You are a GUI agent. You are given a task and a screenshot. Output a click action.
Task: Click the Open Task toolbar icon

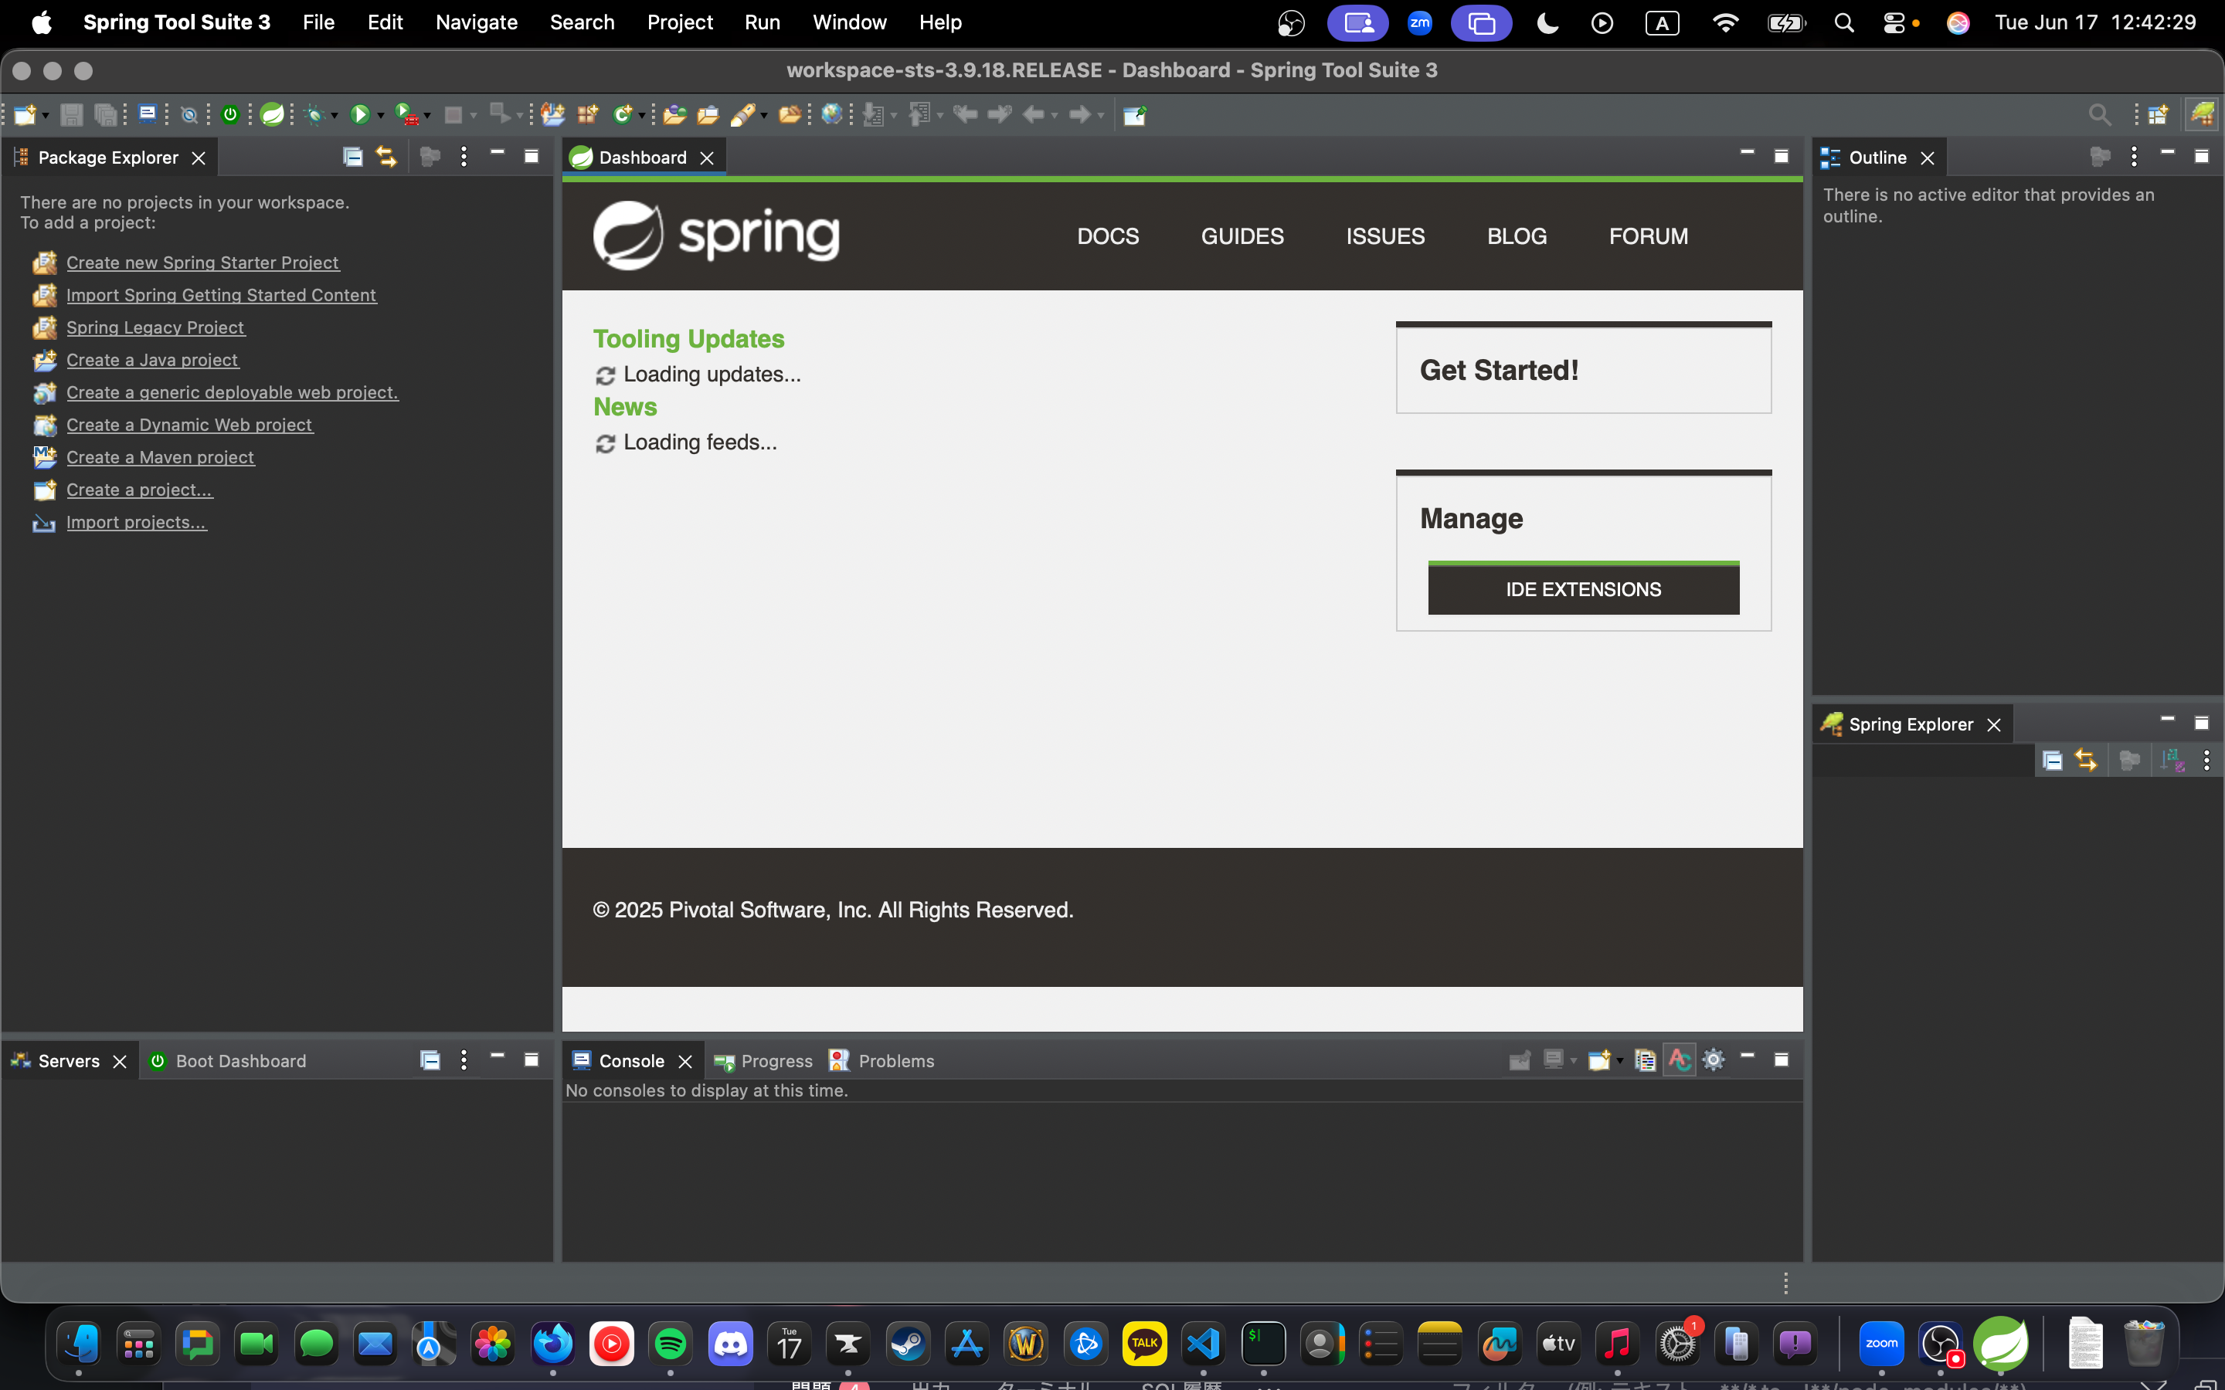[708, 115]
